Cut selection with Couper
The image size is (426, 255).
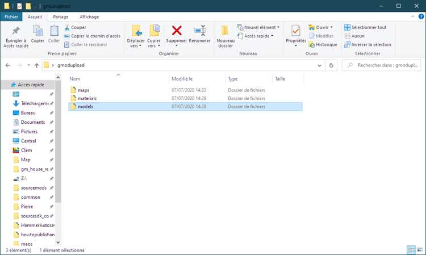tap(75, 27)
